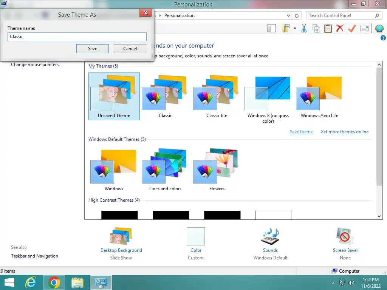This screenshot has height=290, width=387.
Task: Click Get more themes online link
Action: (344, 132)
